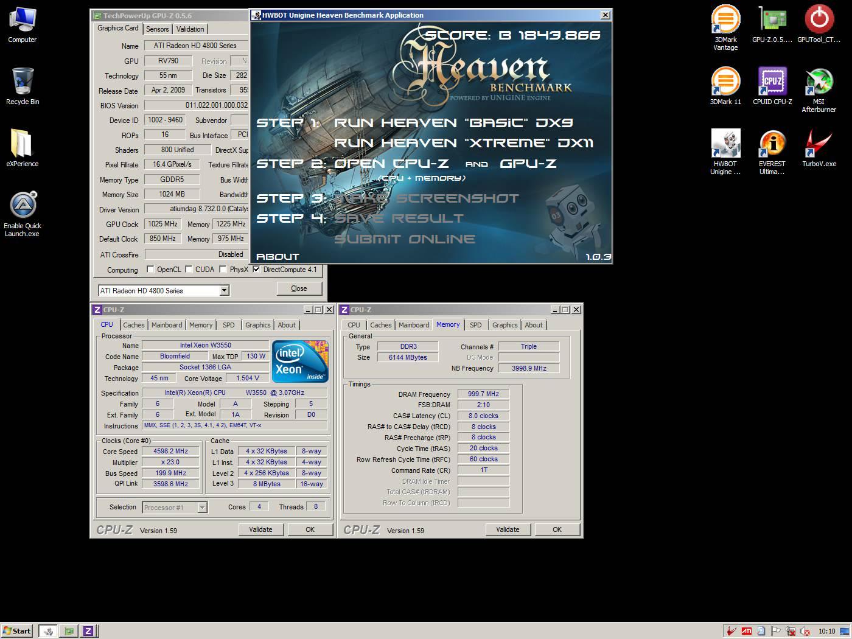
Task: Open the 3DMark 11 shortcut
Action: [725, 86]
